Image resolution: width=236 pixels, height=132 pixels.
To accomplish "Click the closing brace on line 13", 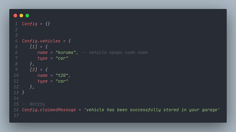I will pos(23,93).
